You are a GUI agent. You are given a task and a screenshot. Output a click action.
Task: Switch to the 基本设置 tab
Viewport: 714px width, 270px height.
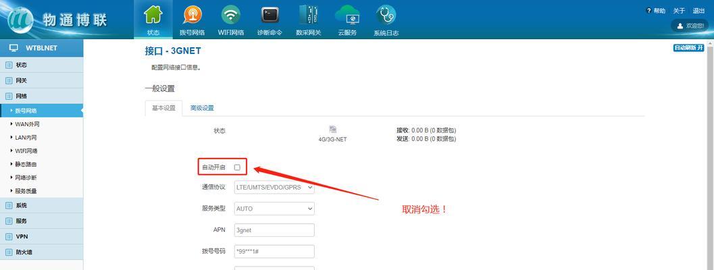pos(163,109)
